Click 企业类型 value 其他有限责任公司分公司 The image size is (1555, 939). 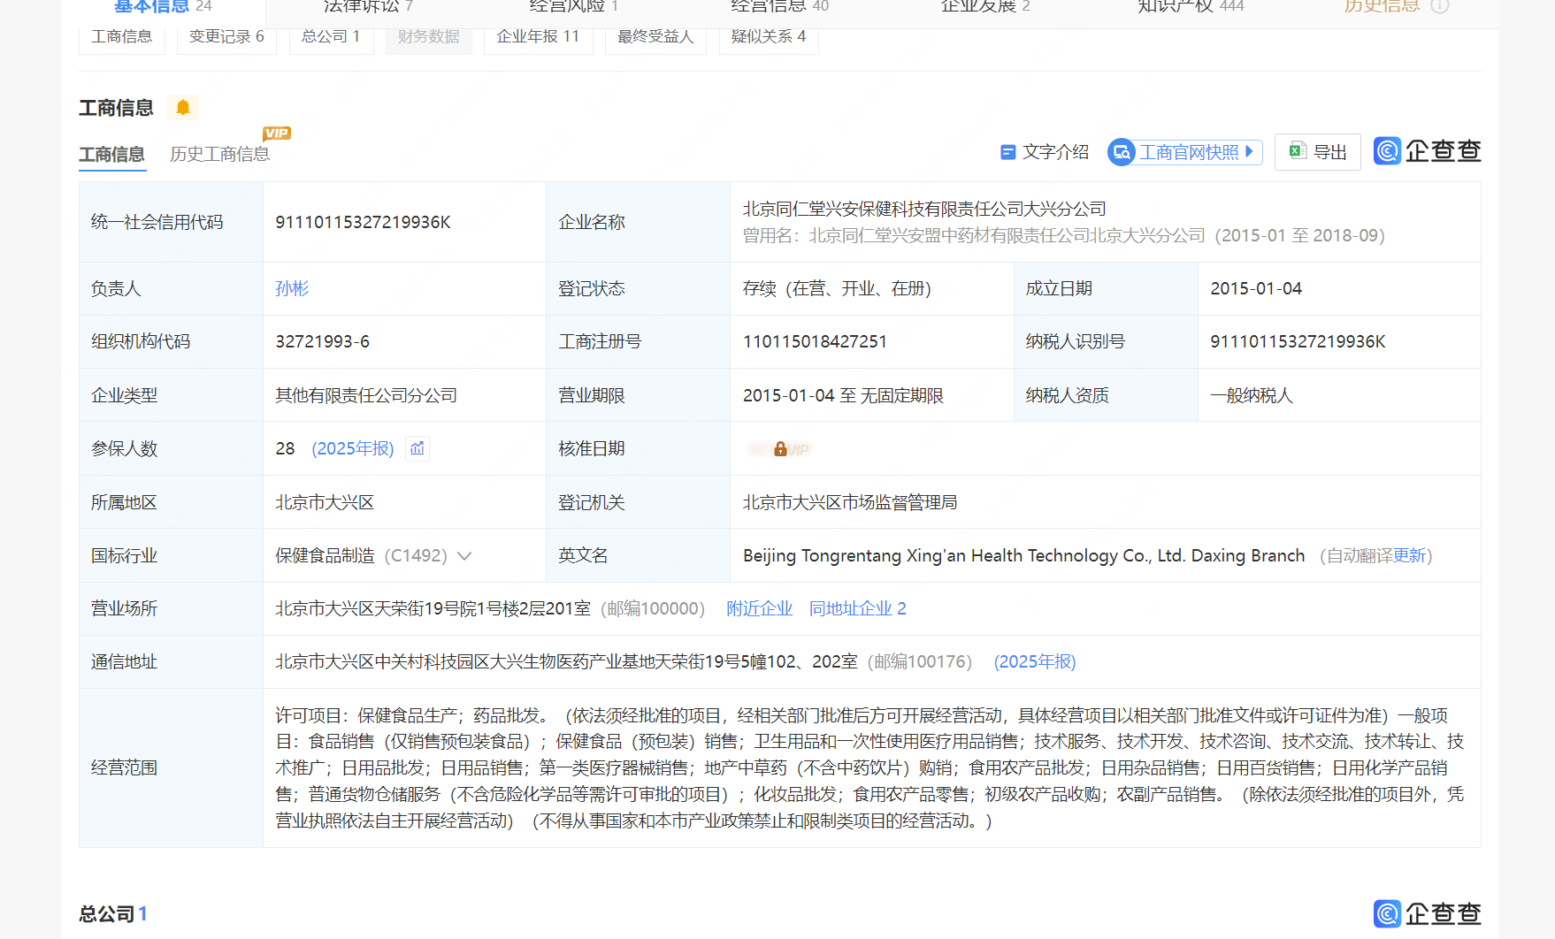(x=366, y=395)
